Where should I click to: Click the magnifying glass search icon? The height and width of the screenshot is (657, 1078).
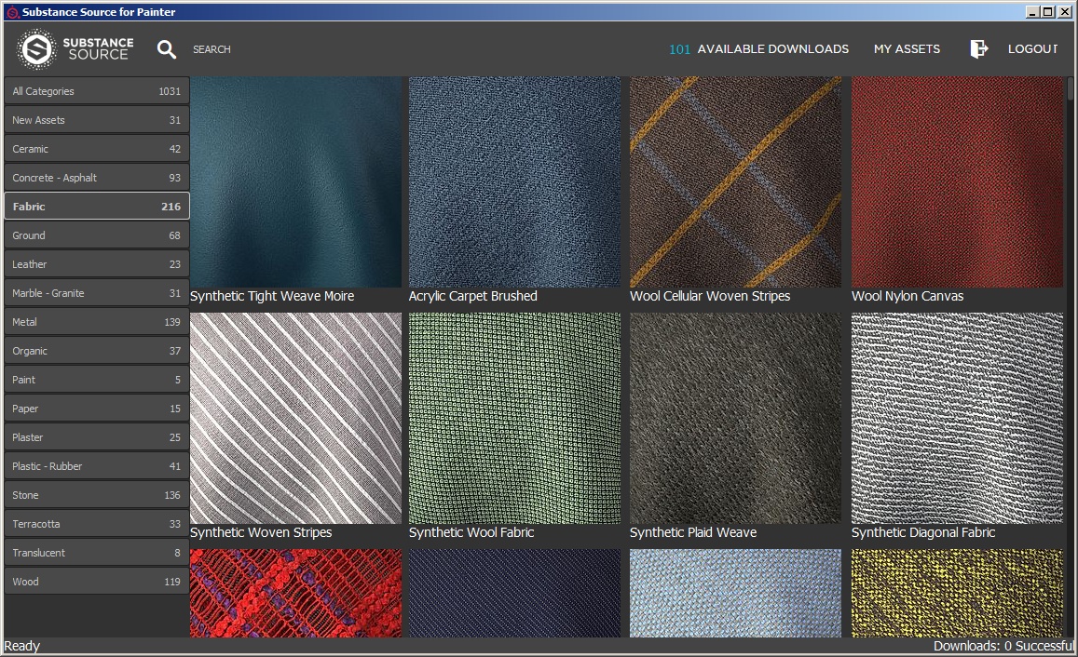pyautogui.click(x=167, y=49)
